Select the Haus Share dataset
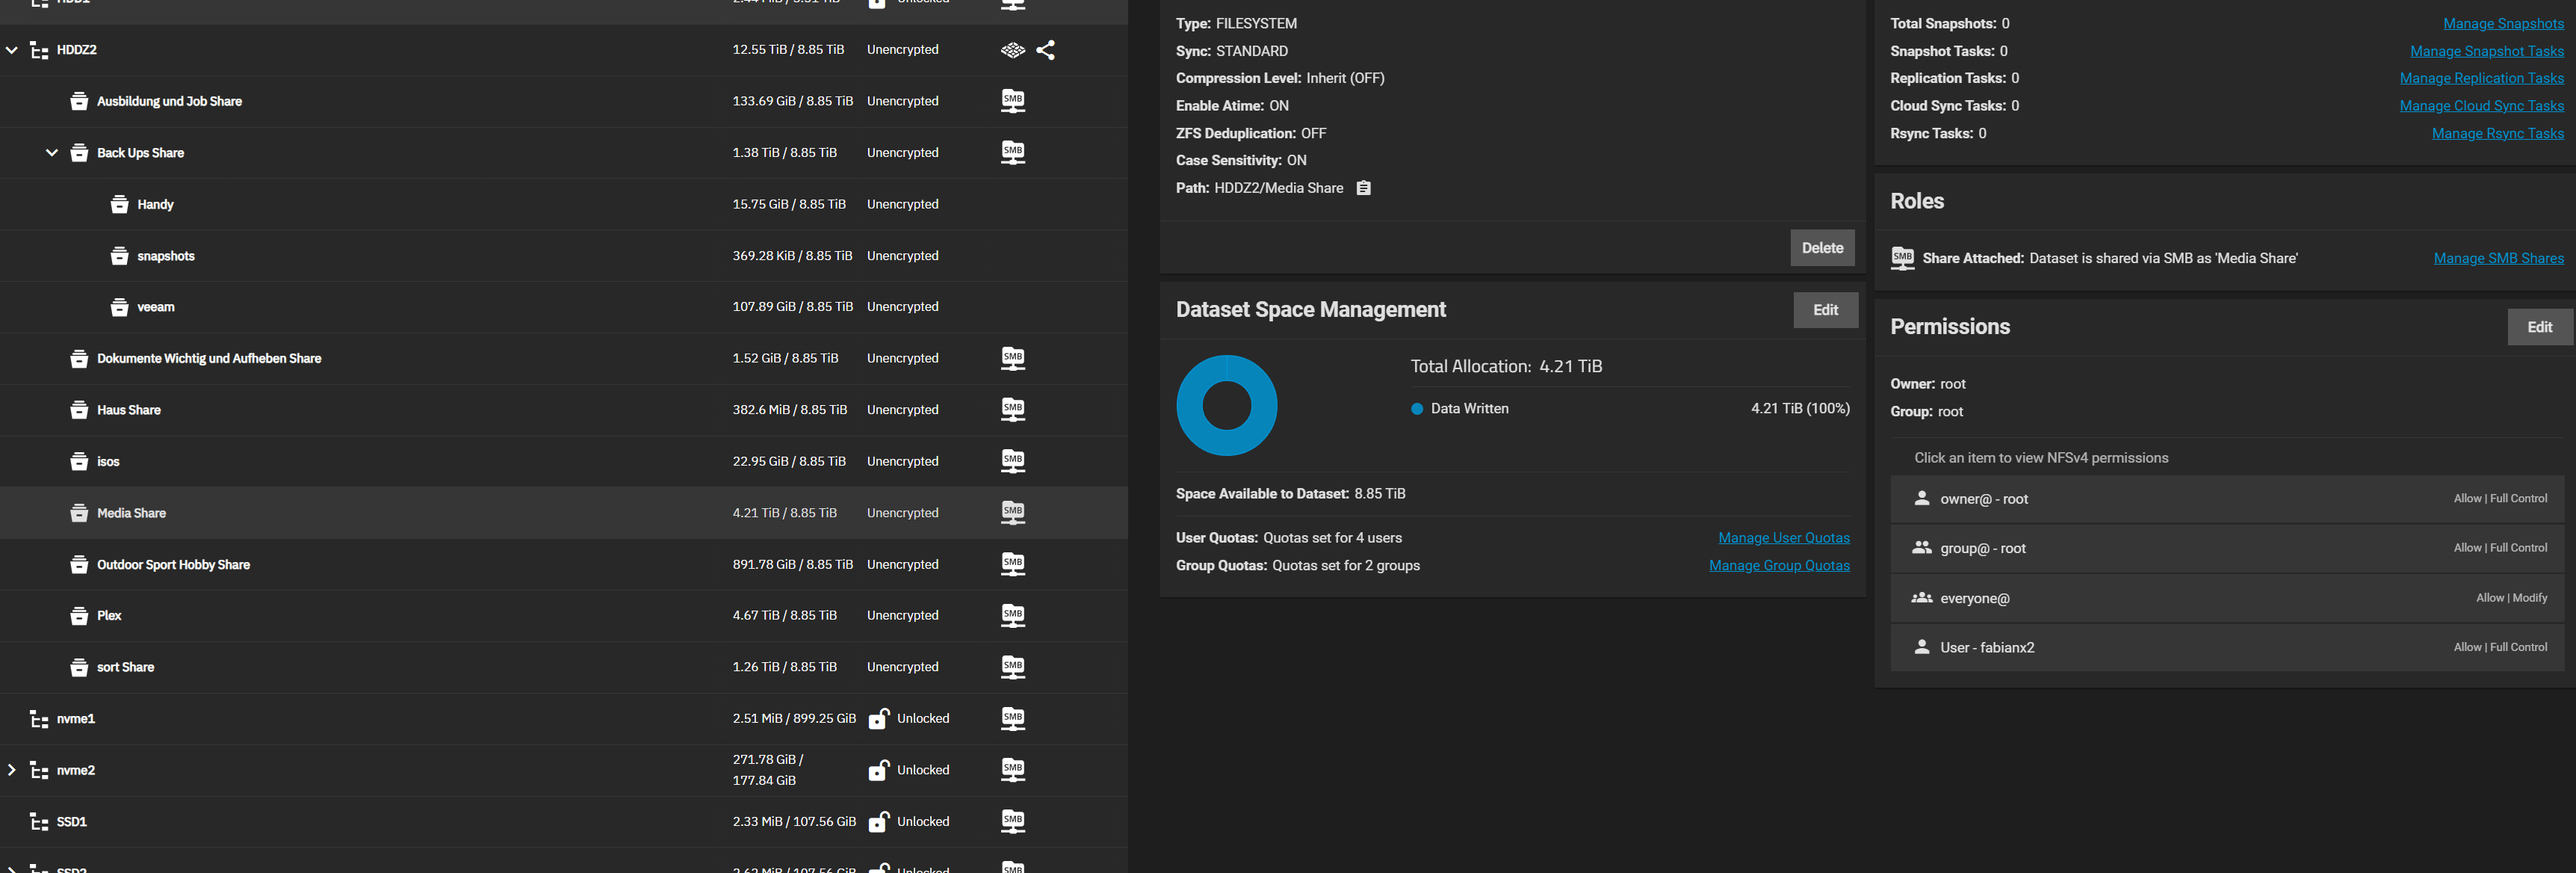This screenshot has height=873, width=2576. (564, 410)
